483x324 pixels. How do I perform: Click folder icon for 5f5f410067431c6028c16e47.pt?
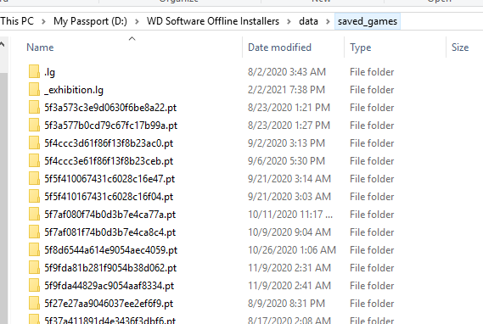[x=34, y=179]
